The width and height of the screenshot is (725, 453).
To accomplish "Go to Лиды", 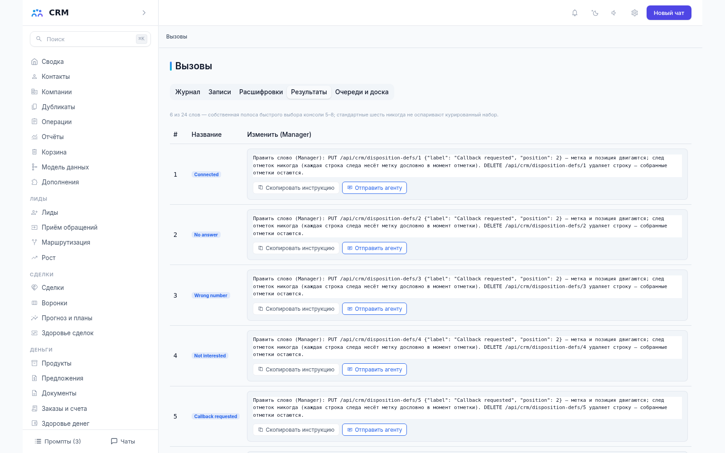I will (90, 212).
